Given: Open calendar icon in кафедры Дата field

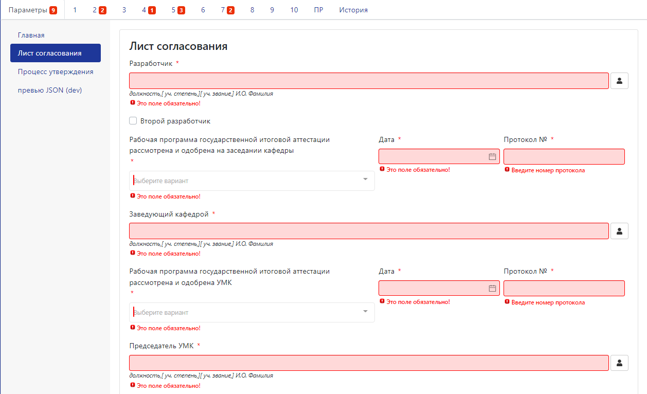Looking at the screenshot, I should pyautogui.click(x=492, y=157).
